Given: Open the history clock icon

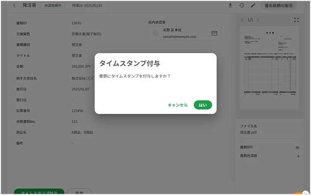Looking at the screenshot, I should (x=241, y=5).
